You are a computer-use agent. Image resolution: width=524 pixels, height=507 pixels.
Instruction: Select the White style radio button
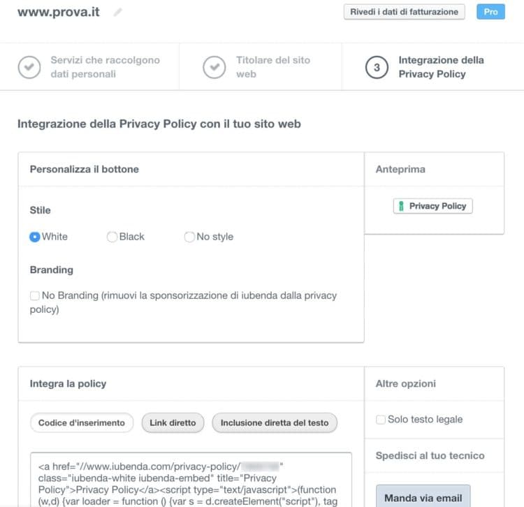tap(35, 237)
